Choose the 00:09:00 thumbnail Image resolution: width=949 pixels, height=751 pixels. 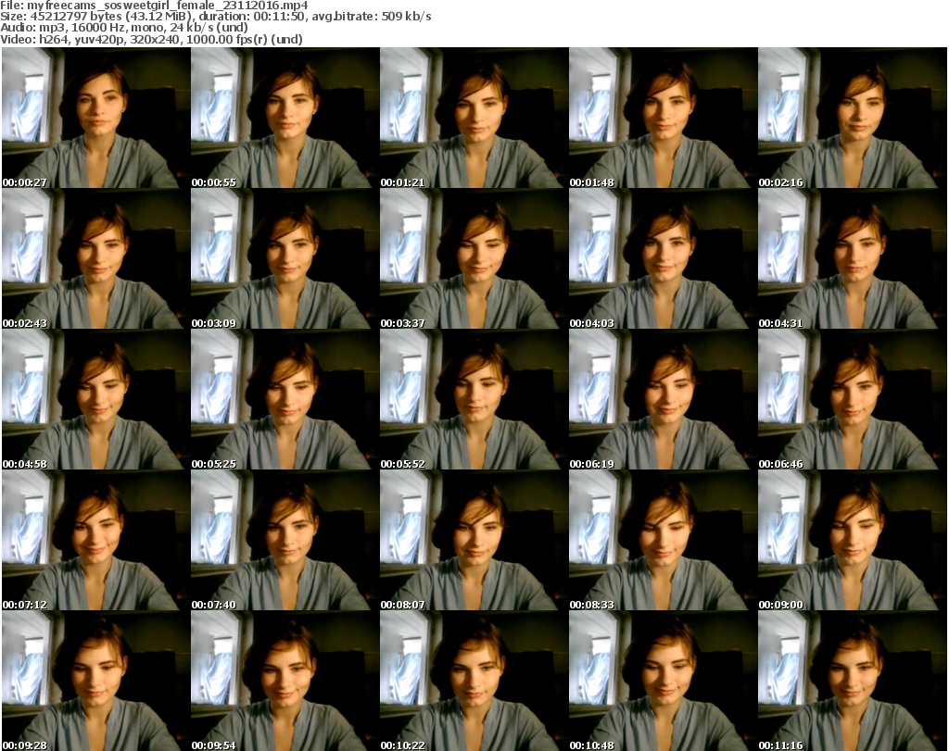[853, 541]
